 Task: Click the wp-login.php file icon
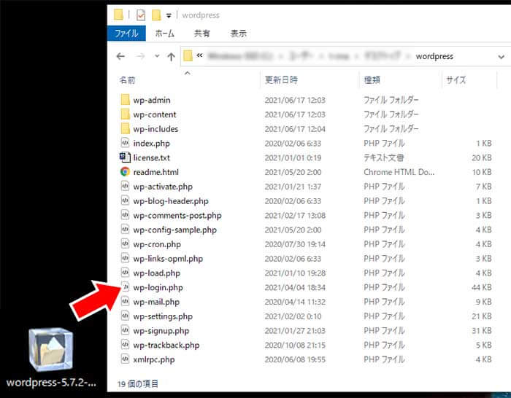[x=125, y=287]
